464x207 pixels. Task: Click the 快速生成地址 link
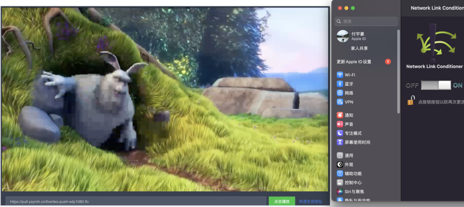click(311, 201)
